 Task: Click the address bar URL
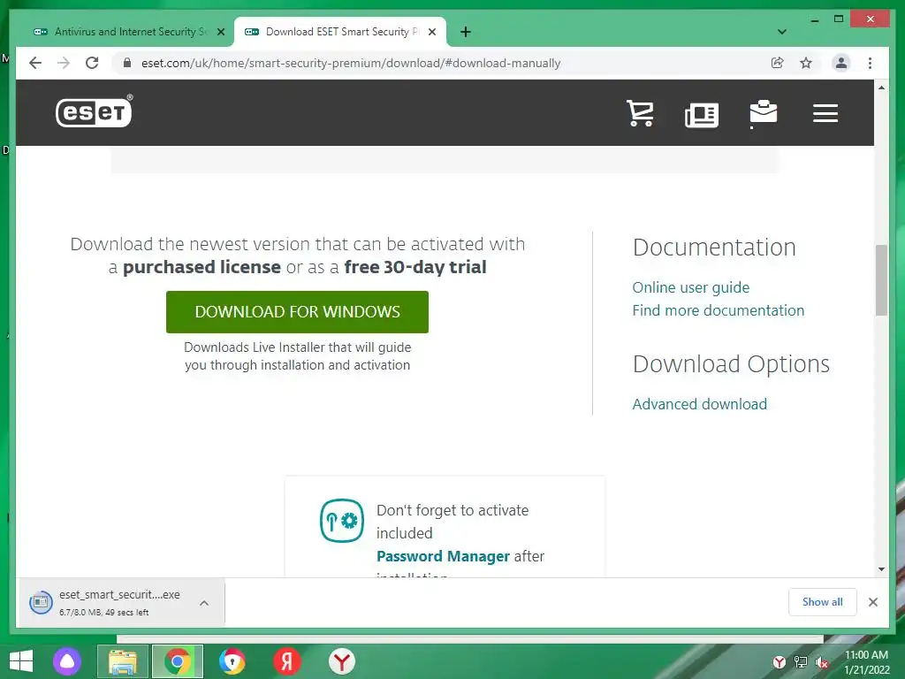(x=350, y=63)
